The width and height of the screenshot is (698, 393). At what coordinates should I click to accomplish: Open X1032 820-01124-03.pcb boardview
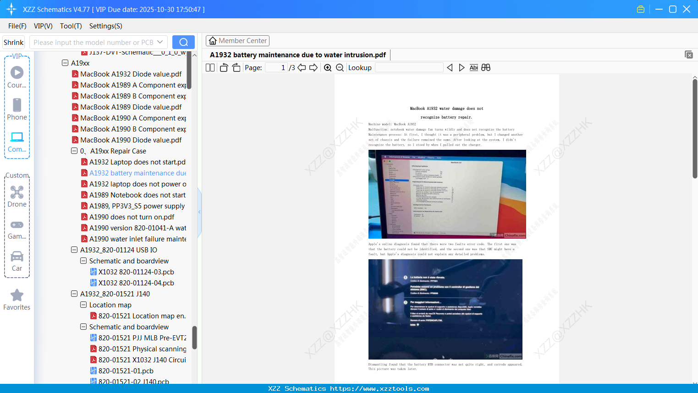coord(132,272)
